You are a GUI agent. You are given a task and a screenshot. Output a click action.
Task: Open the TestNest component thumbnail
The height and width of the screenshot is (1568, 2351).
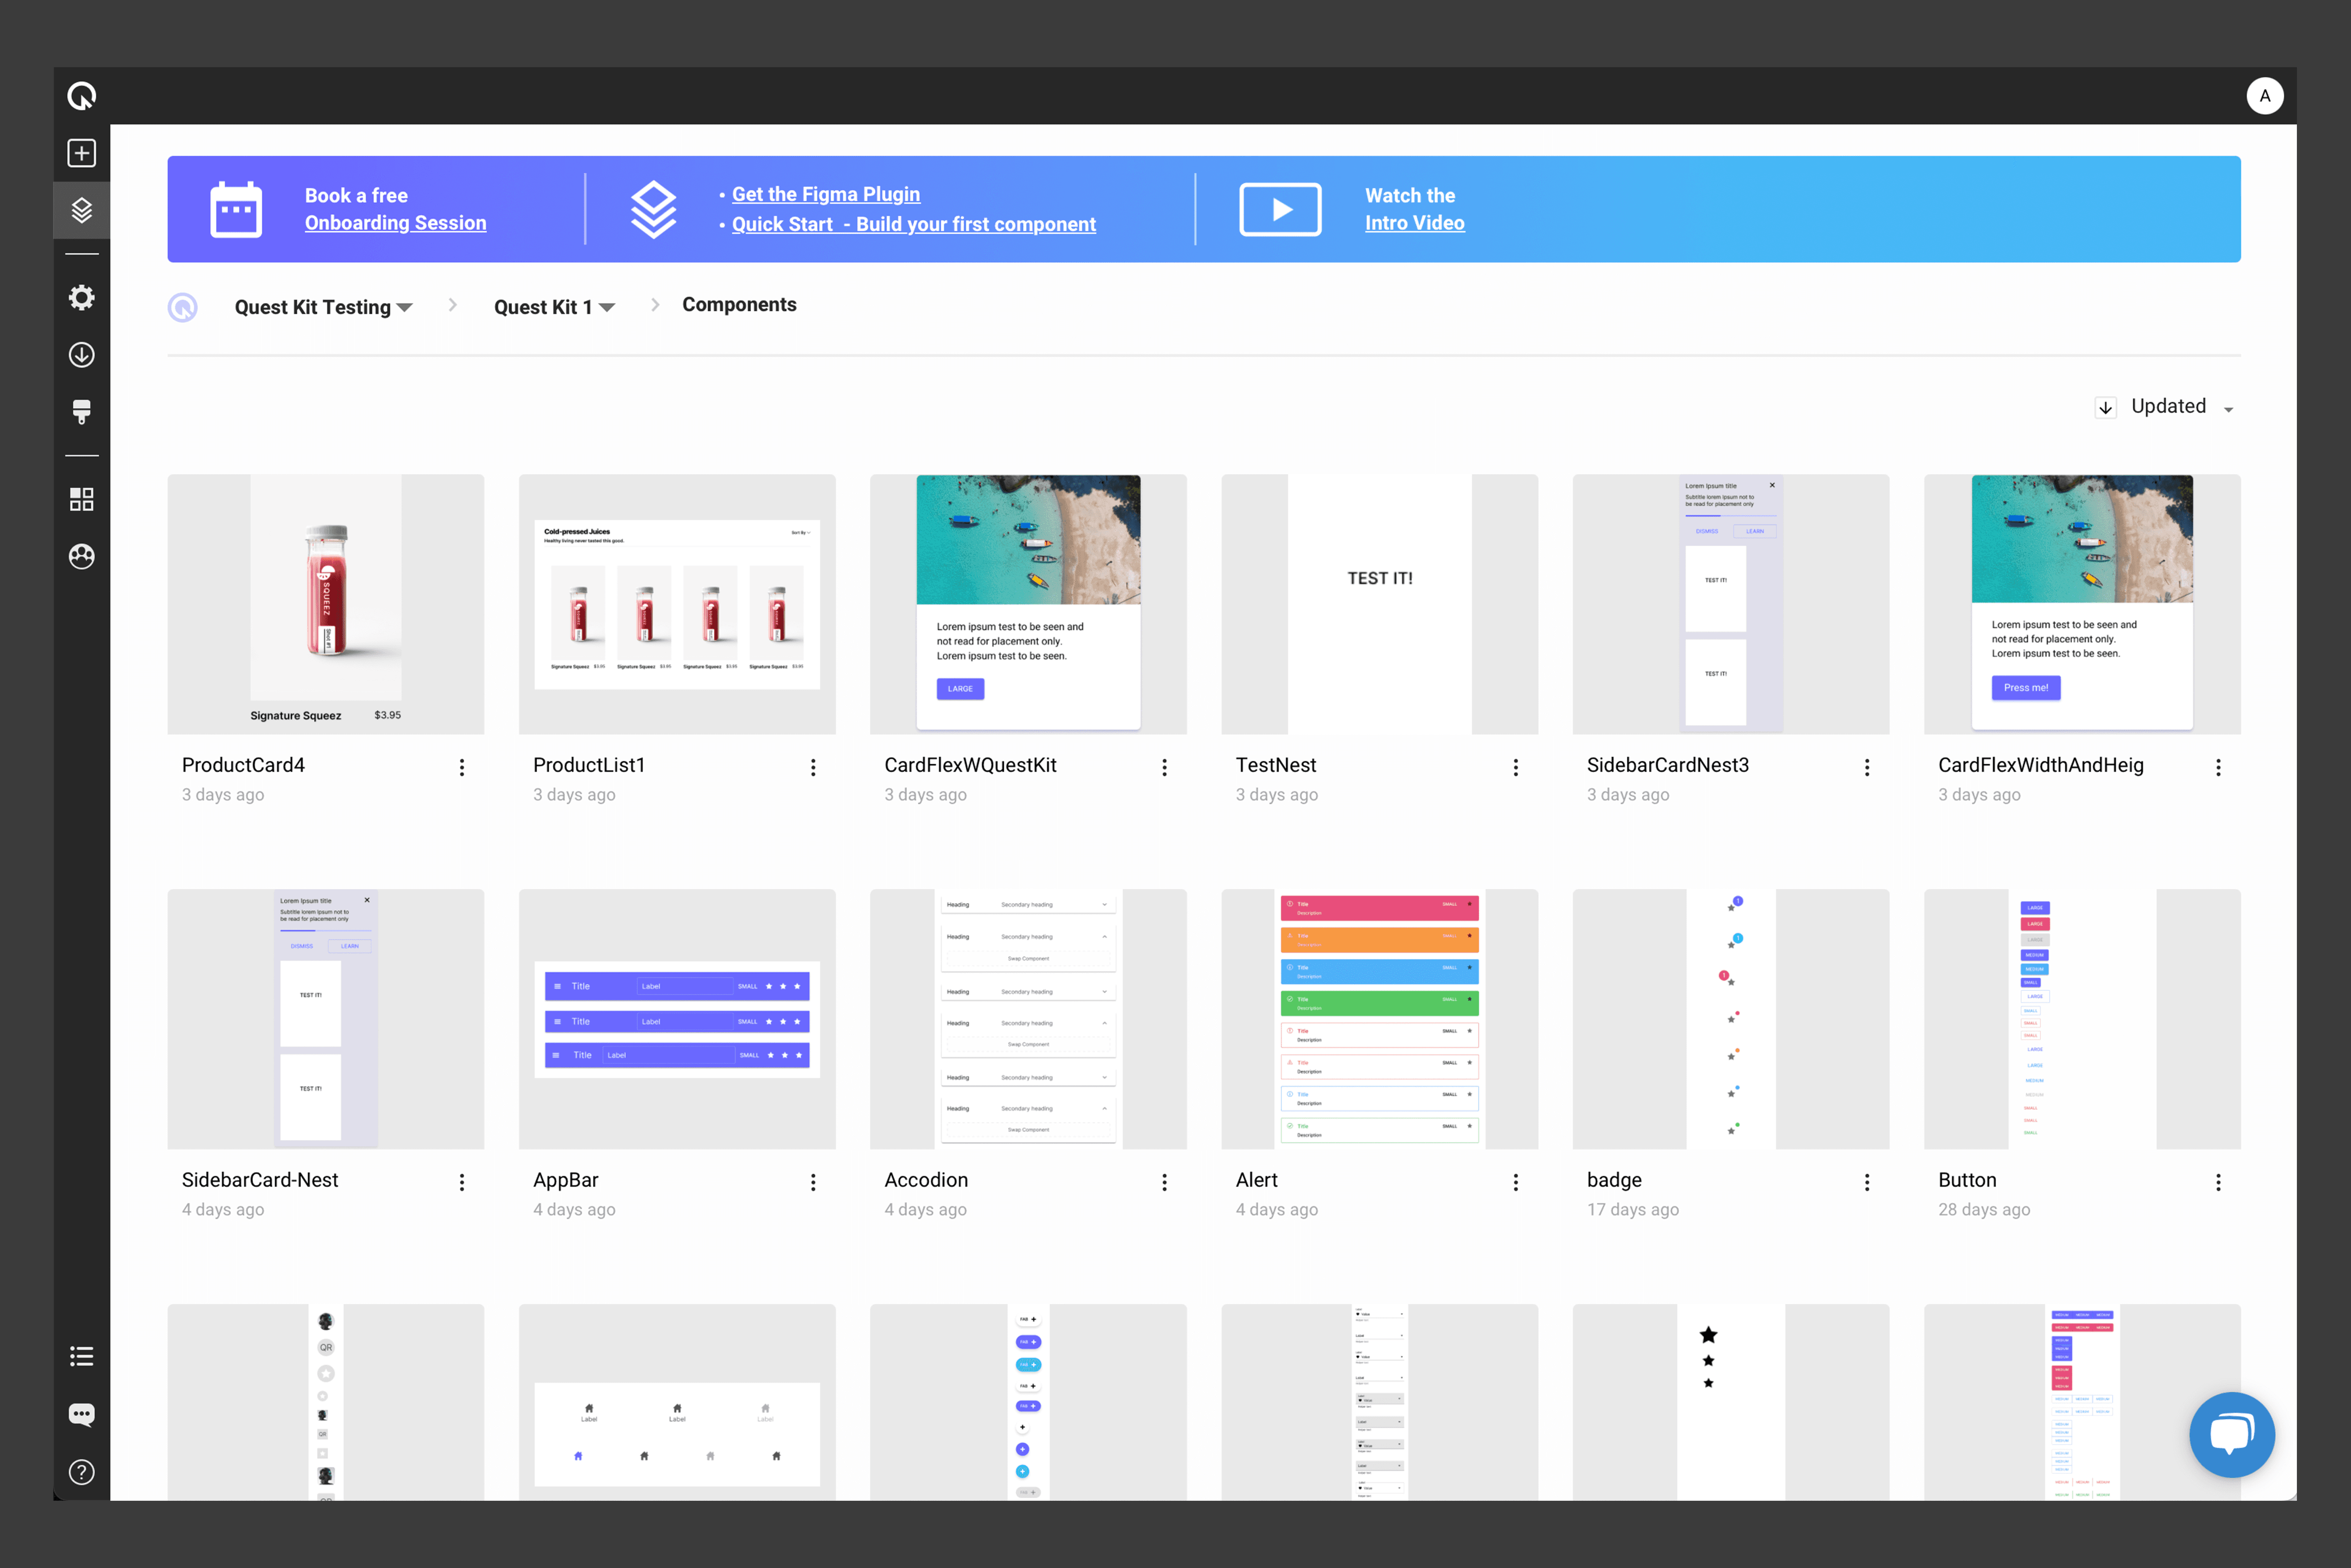[x=1379, y=604]
